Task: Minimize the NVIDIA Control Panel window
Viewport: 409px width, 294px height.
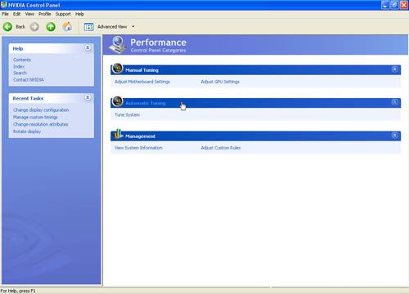Action: (385, 5)
